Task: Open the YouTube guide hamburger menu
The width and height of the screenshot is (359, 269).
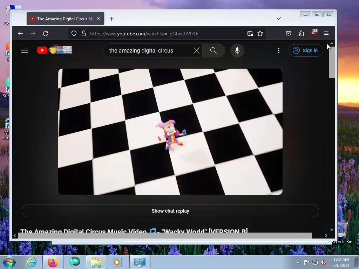Action: [25, 50]
